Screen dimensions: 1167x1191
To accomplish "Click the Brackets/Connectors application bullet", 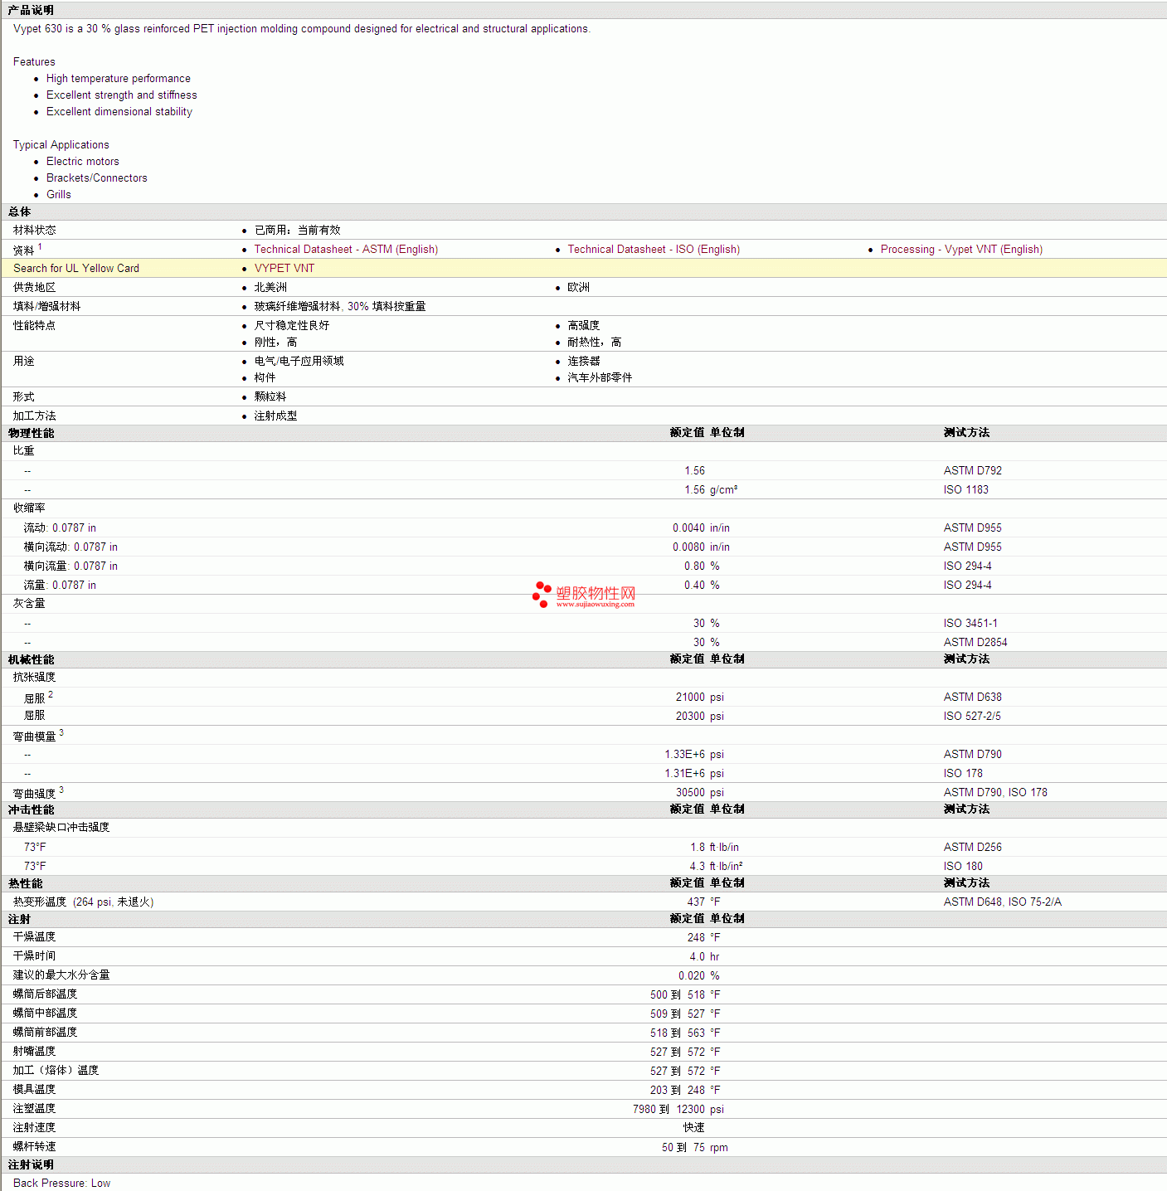I will [x=97, y=178].
